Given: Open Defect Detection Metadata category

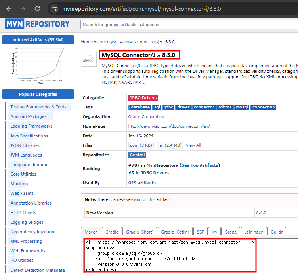Looking at the screenshot, I should (x=38, y=270).
